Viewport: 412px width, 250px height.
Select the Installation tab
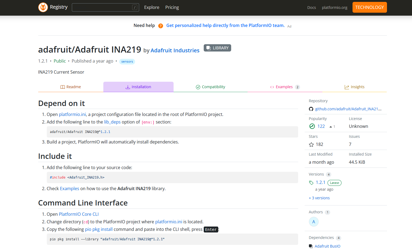tap(138, 87)
